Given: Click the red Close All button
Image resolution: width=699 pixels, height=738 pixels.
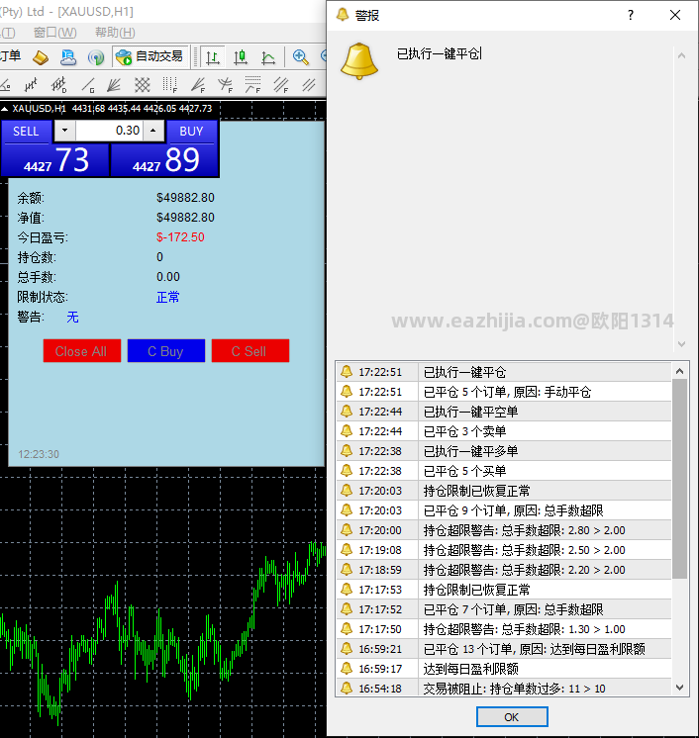Looking at the screenshot, I should pyautogui.click(x=82, y=350).
